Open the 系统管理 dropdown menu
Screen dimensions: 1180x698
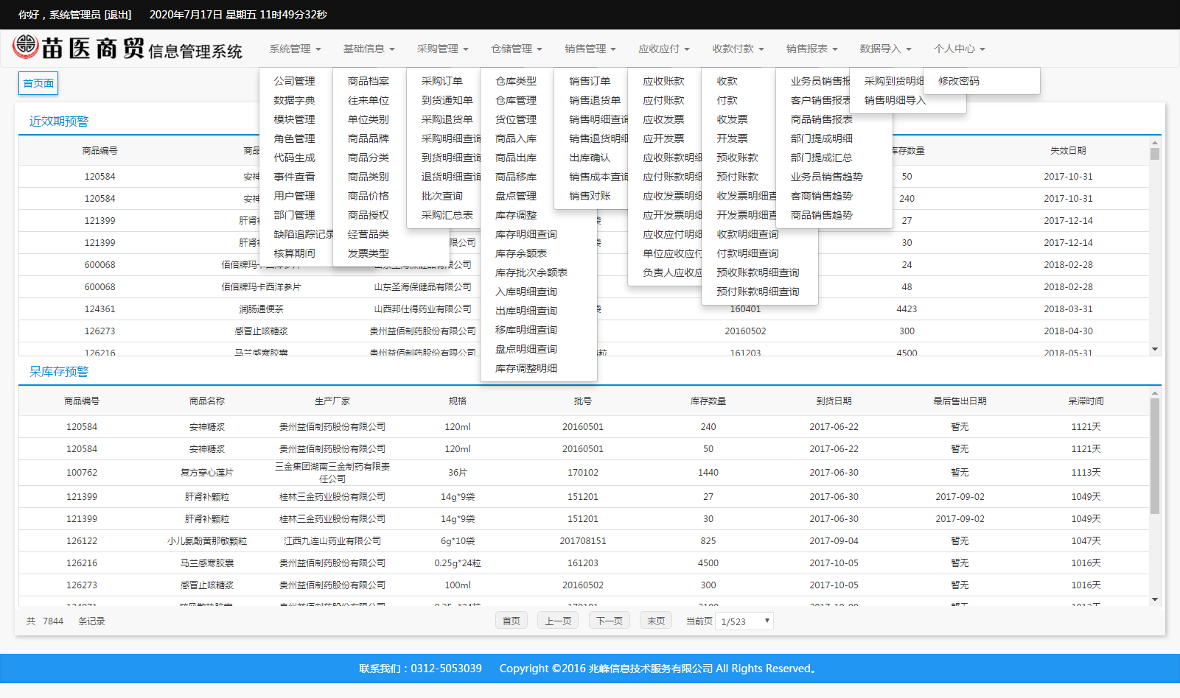pos(295,49)
